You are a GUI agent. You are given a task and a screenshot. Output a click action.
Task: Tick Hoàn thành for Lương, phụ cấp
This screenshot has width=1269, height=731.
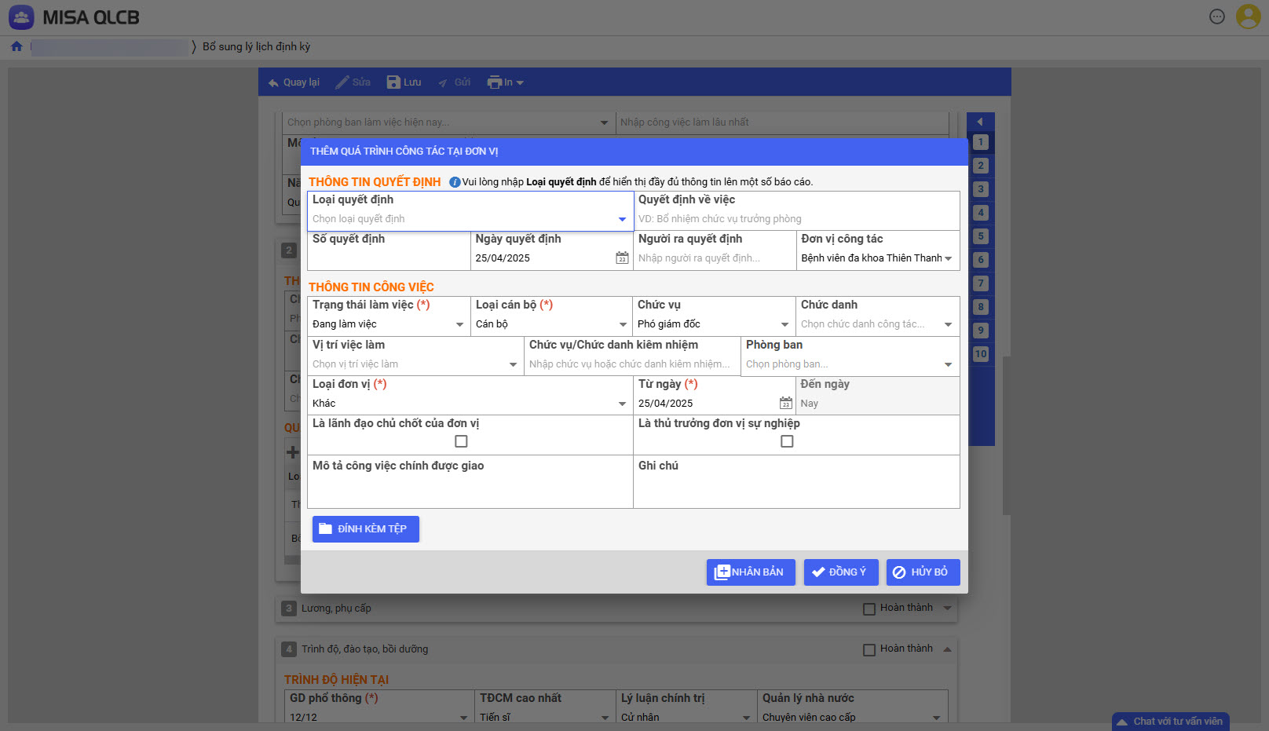869,609
